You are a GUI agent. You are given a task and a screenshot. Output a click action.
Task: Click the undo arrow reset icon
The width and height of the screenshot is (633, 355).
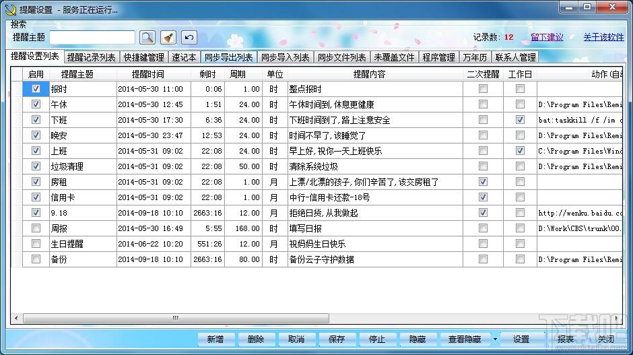pos(189,38)
